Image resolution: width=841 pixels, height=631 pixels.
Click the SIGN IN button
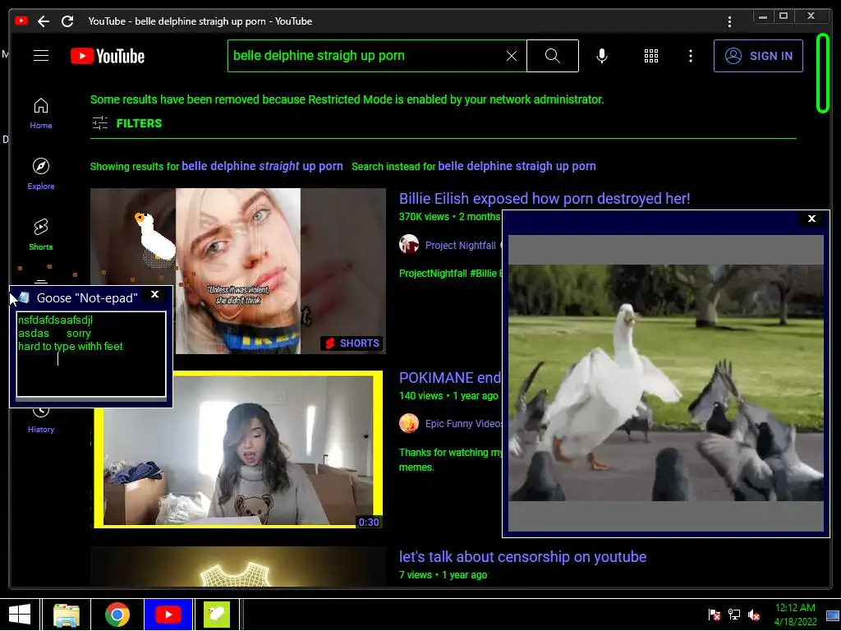pyautogui.click(x=758, y=56)
